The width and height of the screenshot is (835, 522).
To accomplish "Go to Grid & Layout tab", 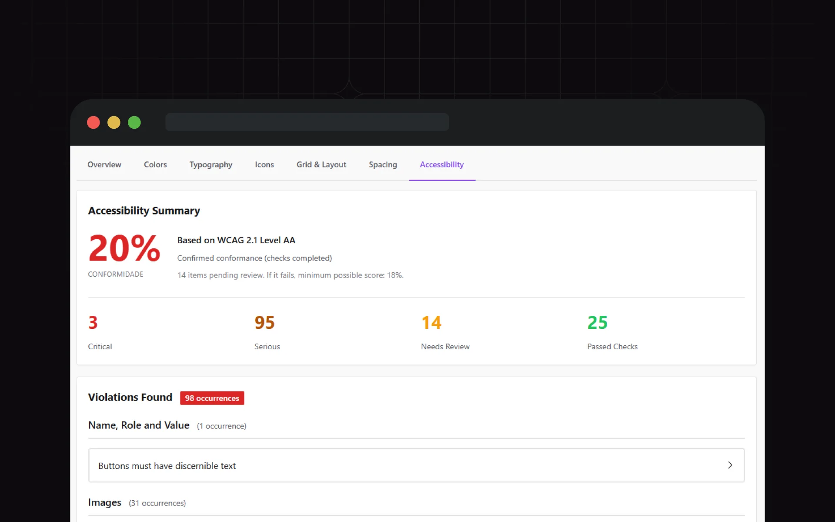I will pos(321,164).
